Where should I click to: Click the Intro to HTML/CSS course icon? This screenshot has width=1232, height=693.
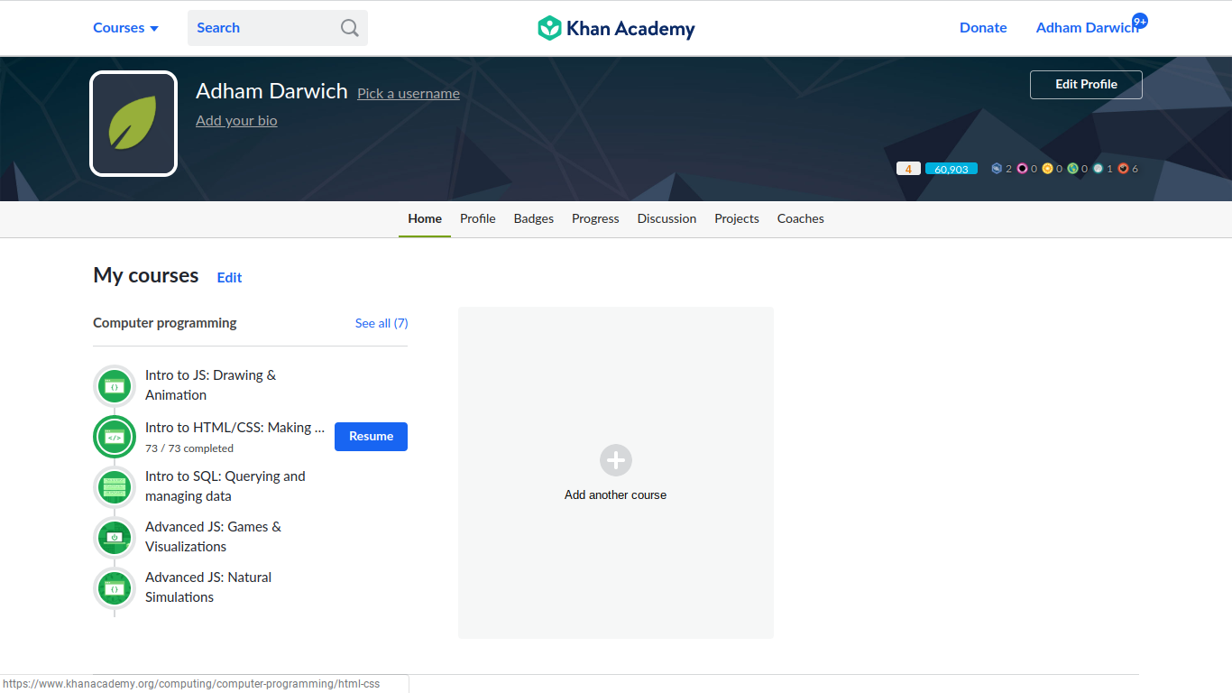pos(115,437)
